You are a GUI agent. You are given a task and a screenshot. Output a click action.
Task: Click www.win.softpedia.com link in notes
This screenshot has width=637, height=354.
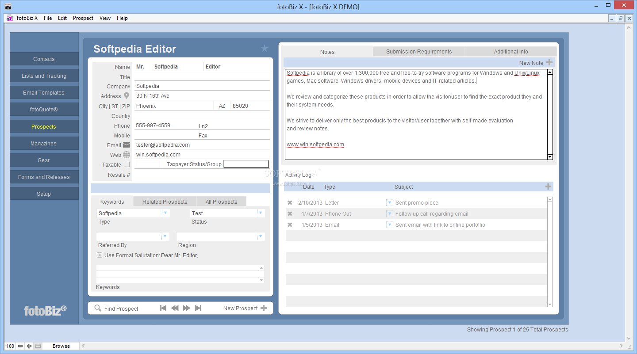click(x=315, y=145)
